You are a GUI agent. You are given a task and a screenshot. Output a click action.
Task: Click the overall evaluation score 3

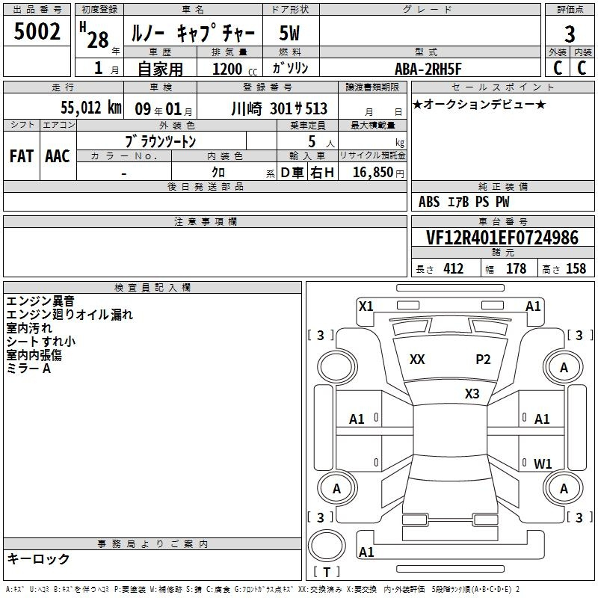pos(570,34)
